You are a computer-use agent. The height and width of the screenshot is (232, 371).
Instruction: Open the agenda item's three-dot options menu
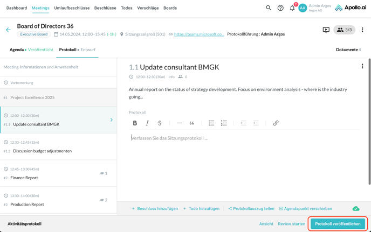[362, 67]
